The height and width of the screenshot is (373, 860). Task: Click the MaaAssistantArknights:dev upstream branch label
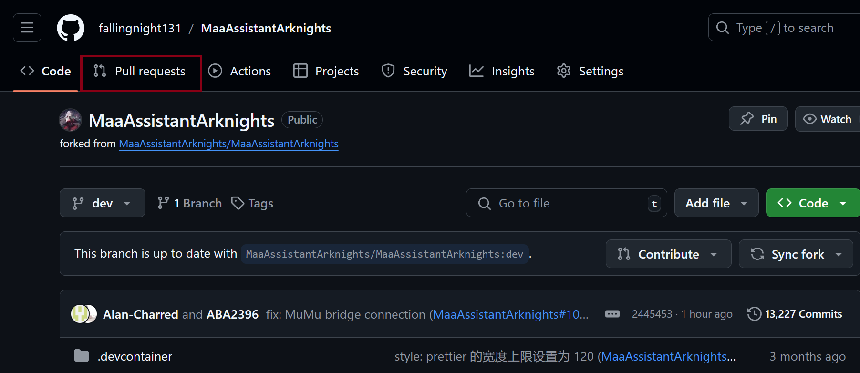(x=385, y=254)
